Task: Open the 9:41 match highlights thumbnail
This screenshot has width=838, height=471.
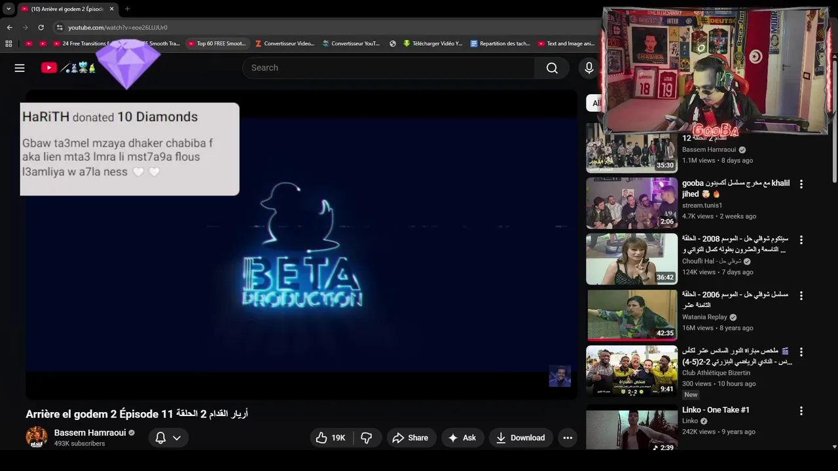Action: pos(632,371)
